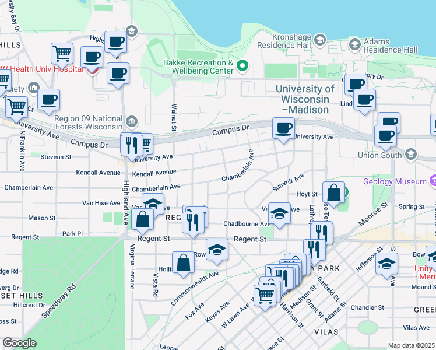Click the school marker below Regent St near Rowley
Viewport: 436px width, 350px height.
tap(217, 249)
